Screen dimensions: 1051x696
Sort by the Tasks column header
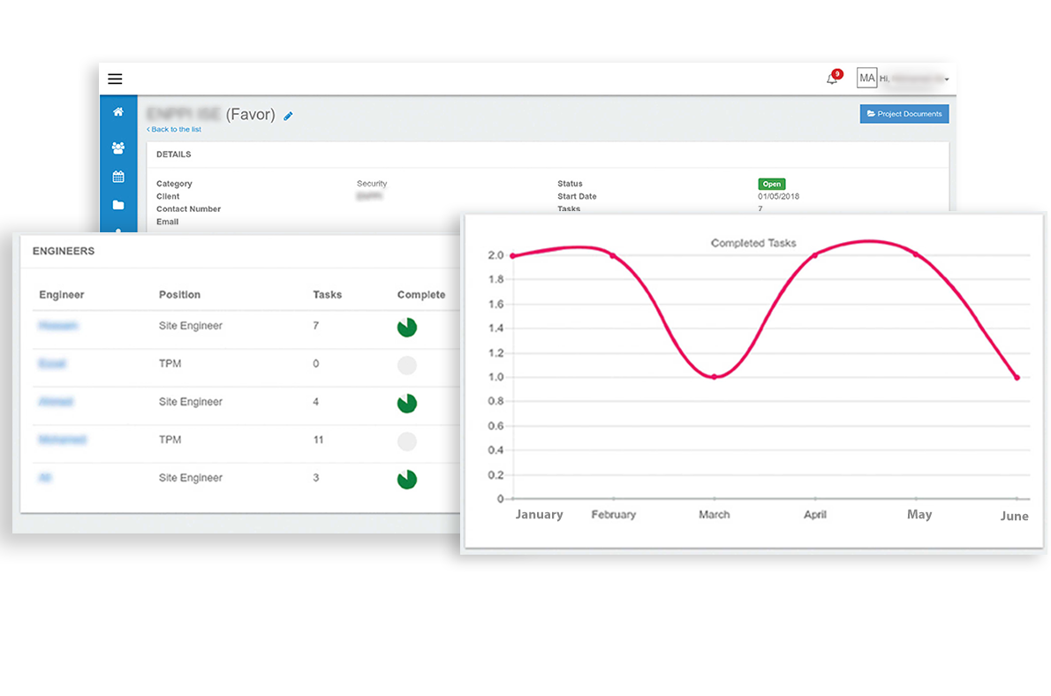(327, 295)
